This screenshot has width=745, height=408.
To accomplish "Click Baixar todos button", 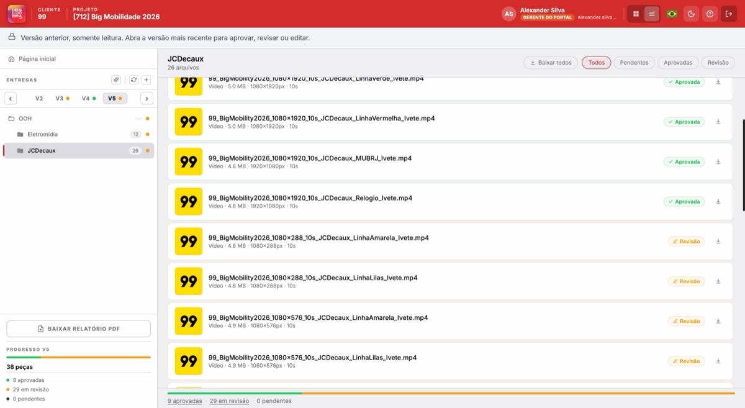I will coord(551,63).
